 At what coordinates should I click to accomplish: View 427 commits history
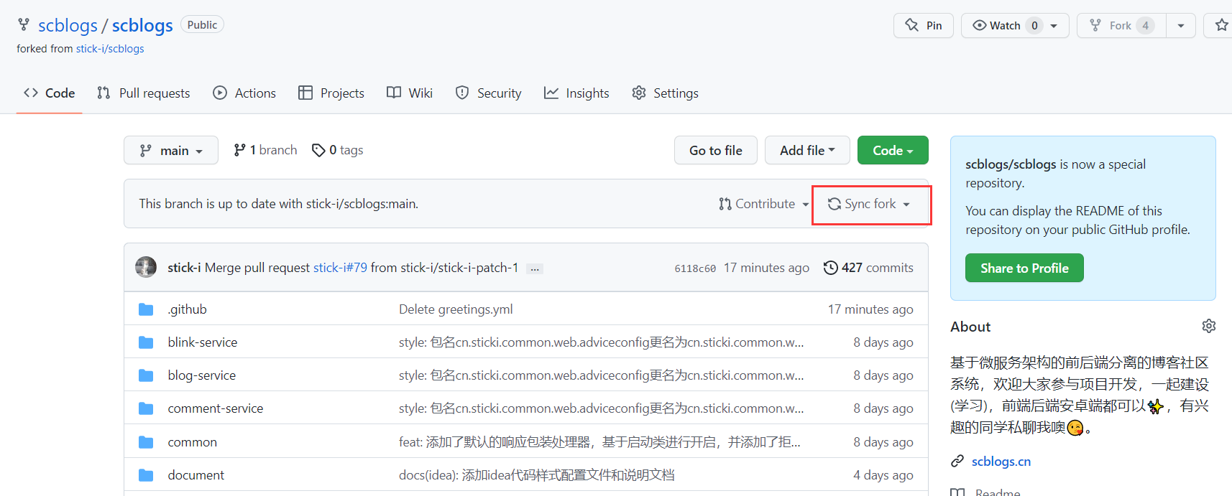(x=868, y=268)
